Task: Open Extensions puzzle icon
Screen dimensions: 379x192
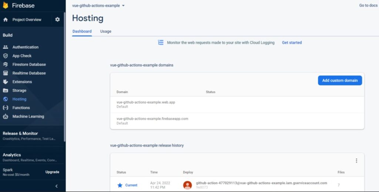Action: (6, 82)
